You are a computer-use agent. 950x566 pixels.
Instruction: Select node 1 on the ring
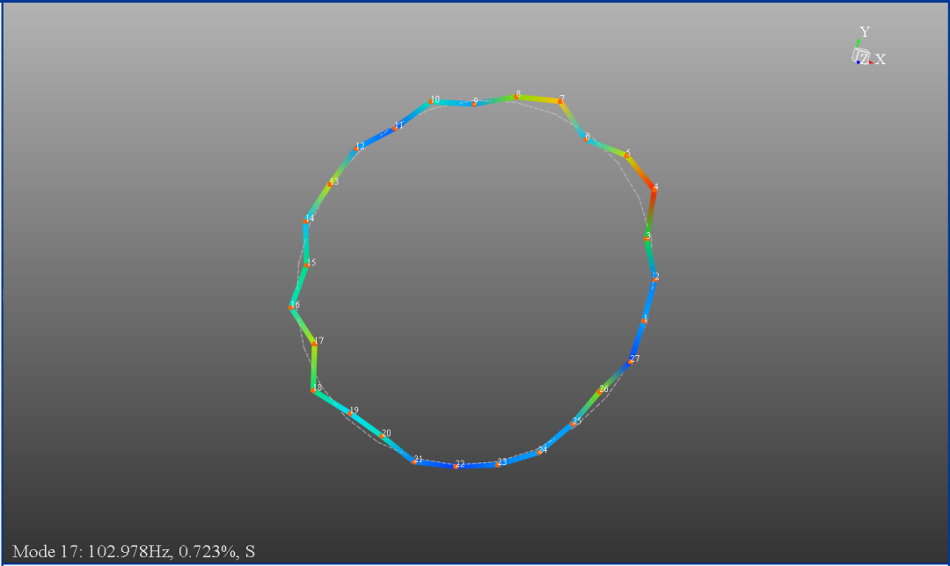(644, 321)
